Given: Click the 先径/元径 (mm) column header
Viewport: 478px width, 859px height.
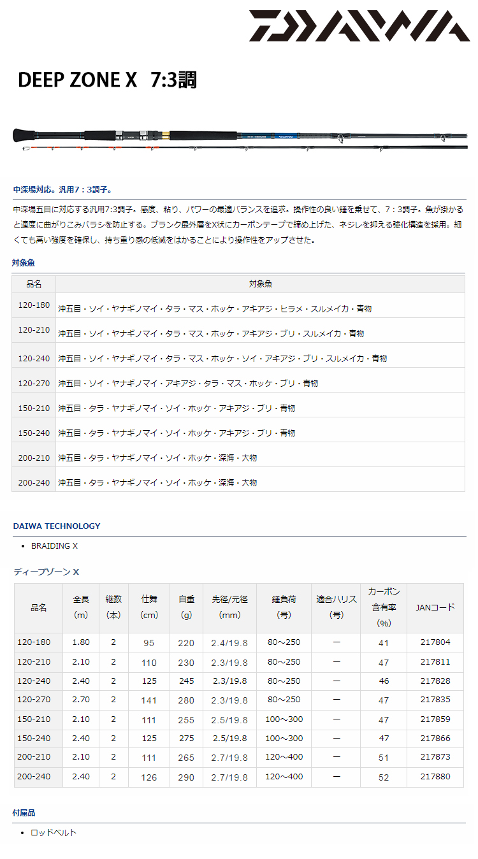Looking at the screenshot, I should (229, 607).
